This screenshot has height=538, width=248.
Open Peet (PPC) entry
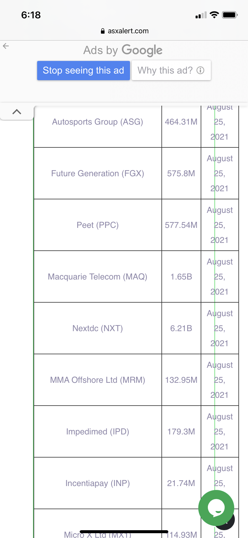tap(98, 225)
